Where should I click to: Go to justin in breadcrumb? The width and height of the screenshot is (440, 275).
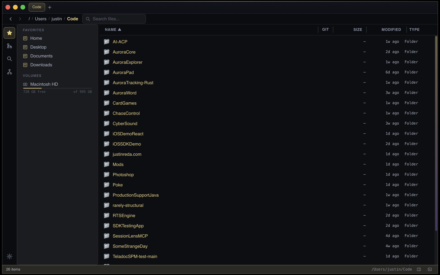point(57,19)
